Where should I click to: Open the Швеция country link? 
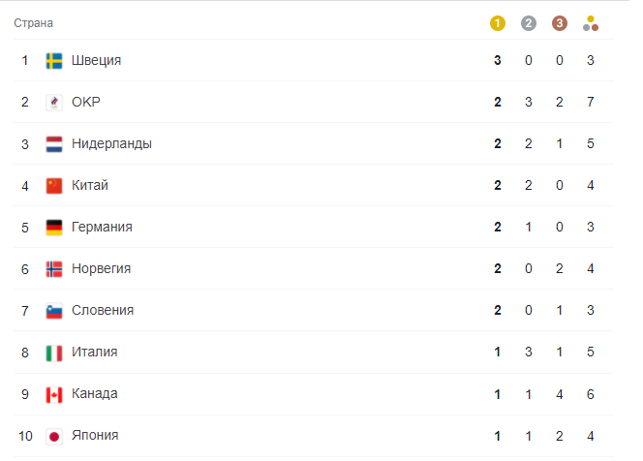click(96, 61)
